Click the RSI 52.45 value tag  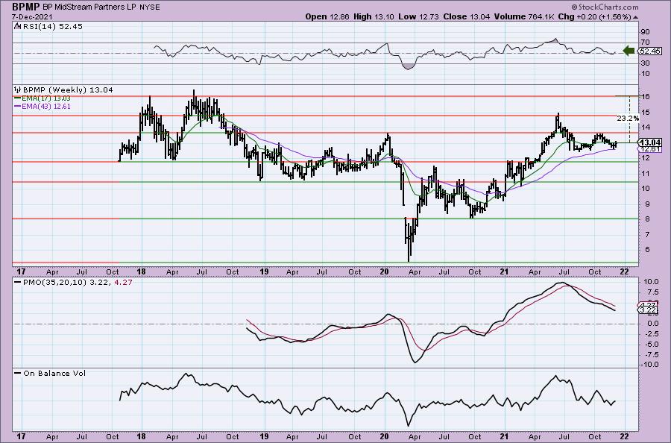point(649,51)
